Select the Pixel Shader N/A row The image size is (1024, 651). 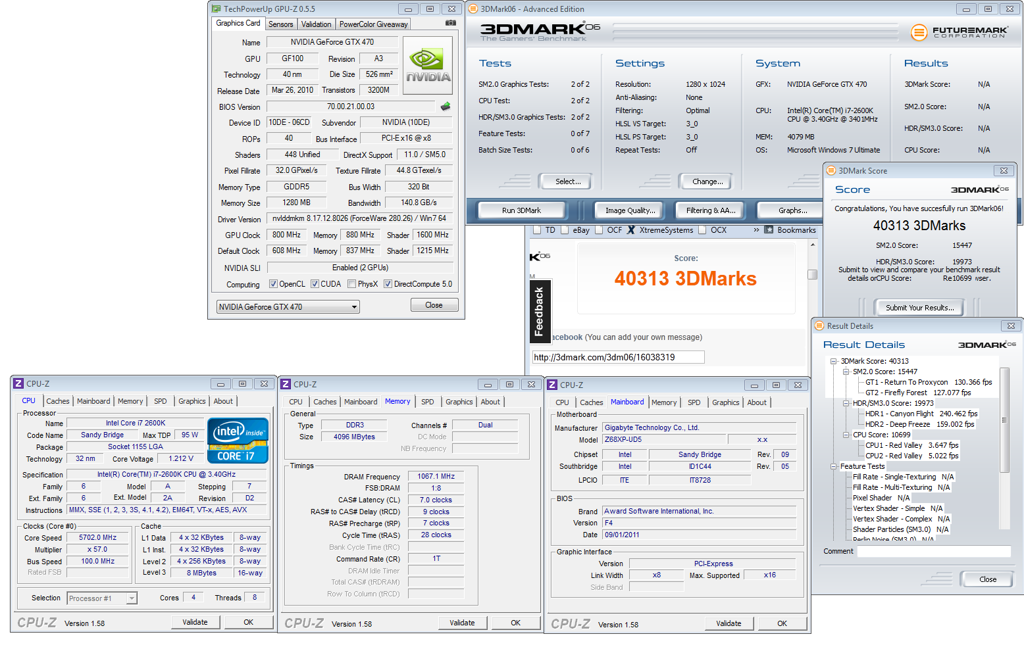click(881, 498)
